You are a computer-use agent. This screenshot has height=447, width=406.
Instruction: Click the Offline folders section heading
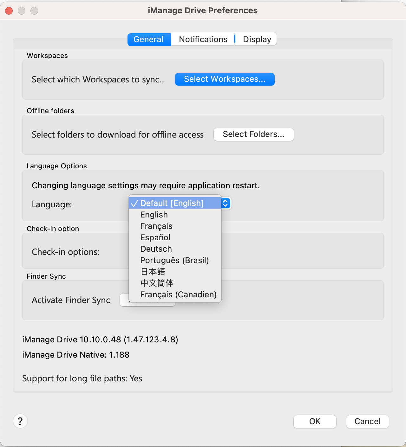[50, 111]
